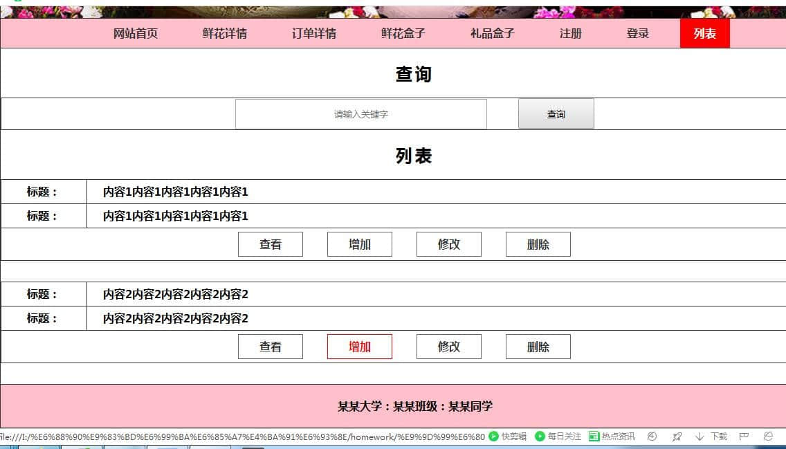This screenshot has height=449, width=786.
Task: Select the highlighted 列表 tab
Action: (705, 33)
